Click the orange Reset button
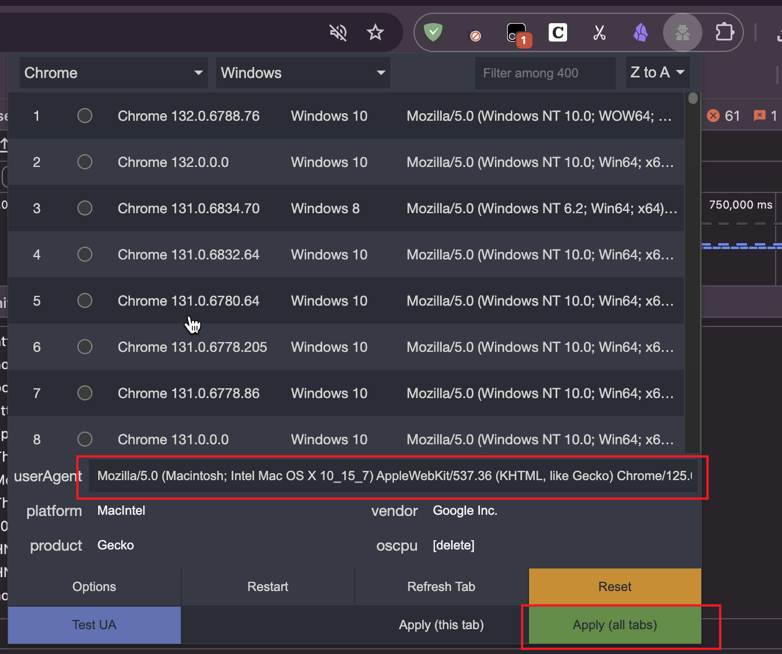 click(615, 587)
